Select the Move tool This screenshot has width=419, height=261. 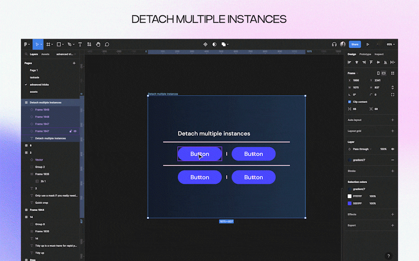tap(38, 44)
